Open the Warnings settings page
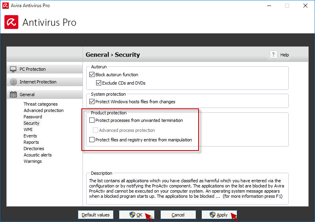315x222 pixels. click(x=33, y=161)
